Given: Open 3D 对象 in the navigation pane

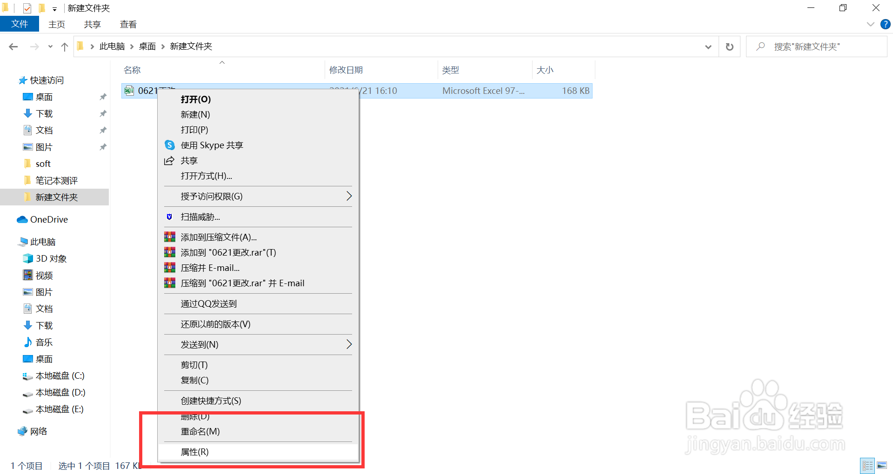Looking at the screenshot, I should [51, 258].
